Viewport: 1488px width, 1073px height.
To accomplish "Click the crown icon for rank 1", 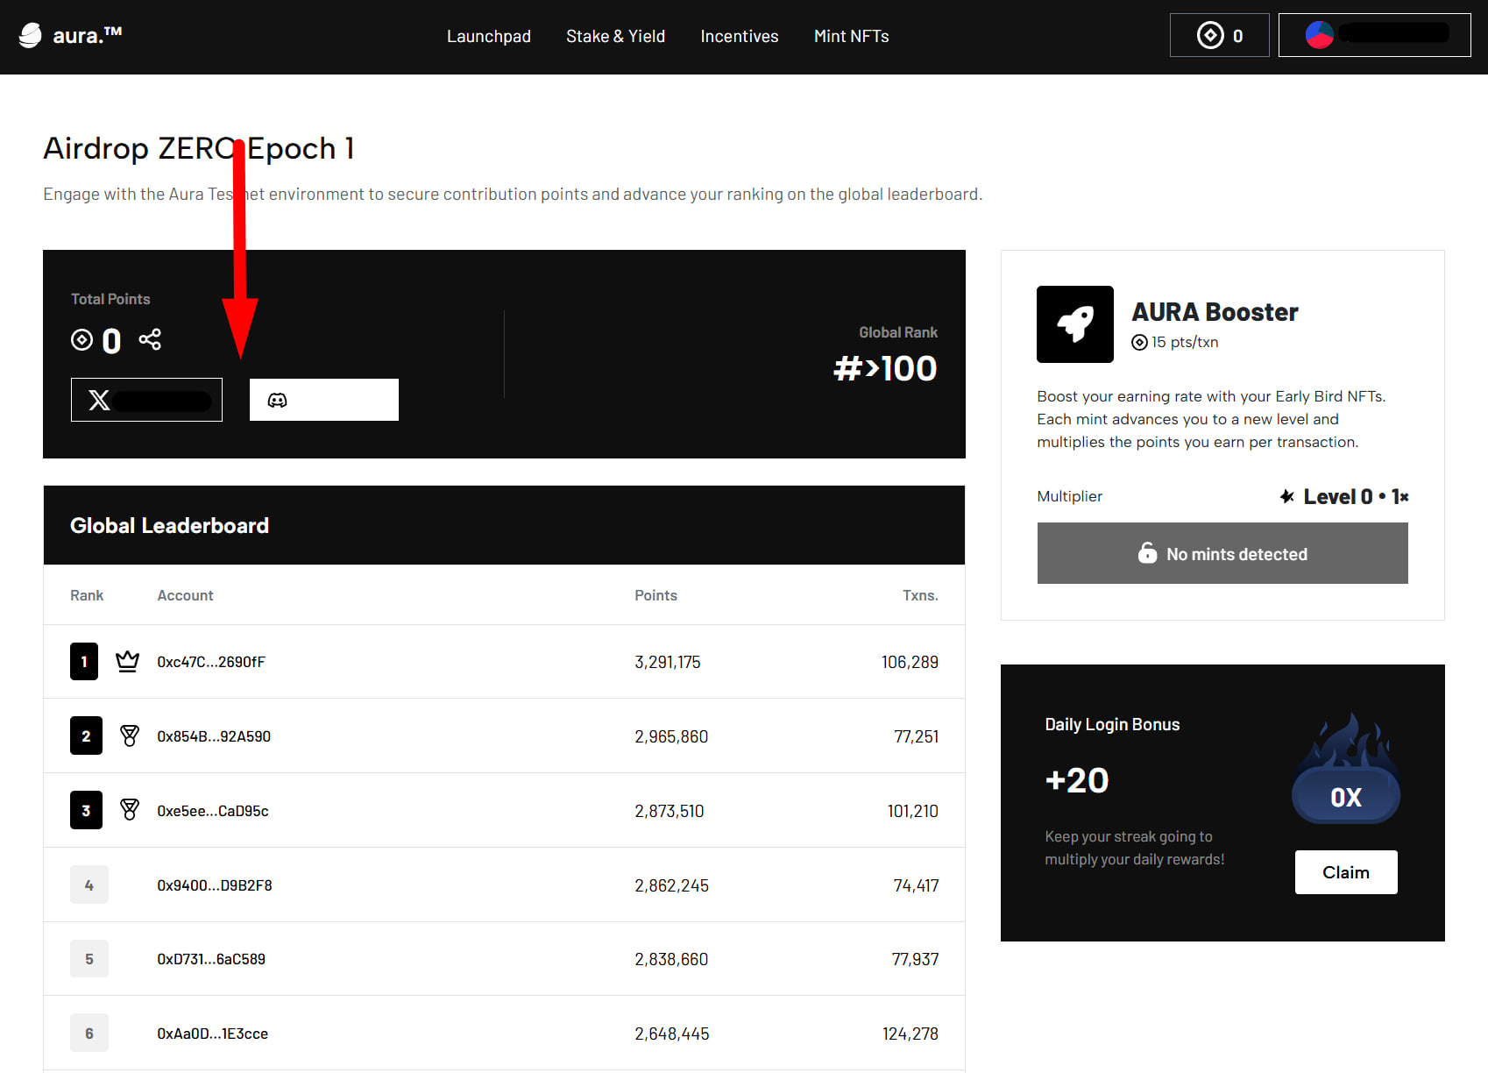I will tap(128, 661).
